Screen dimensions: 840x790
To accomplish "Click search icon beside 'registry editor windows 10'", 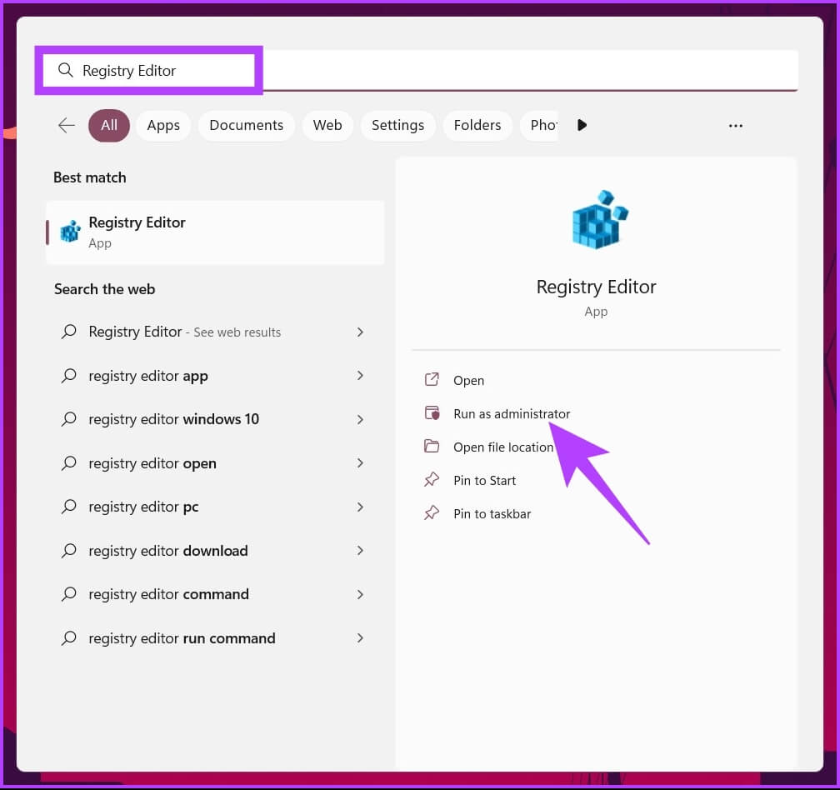I will (68, 419).
